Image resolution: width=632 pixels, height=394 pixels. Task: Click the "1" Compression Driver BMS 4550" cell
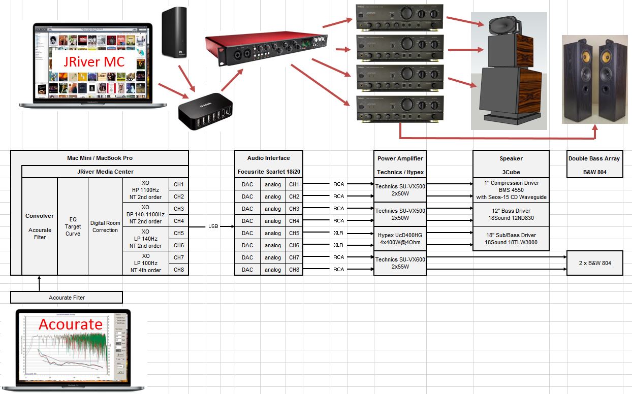(511, 190)
